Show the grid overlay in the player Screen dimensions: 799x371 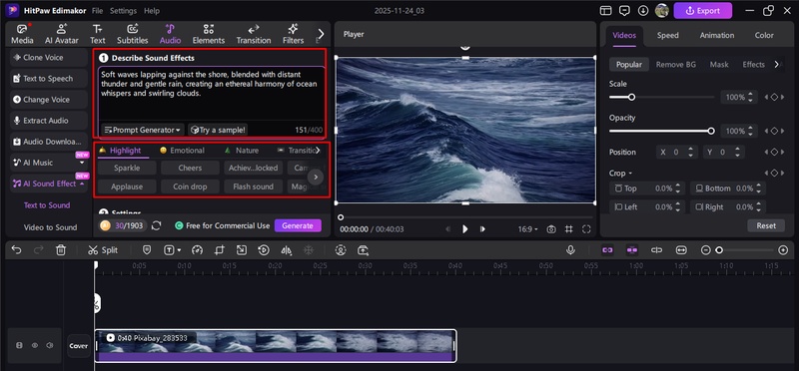569,229
